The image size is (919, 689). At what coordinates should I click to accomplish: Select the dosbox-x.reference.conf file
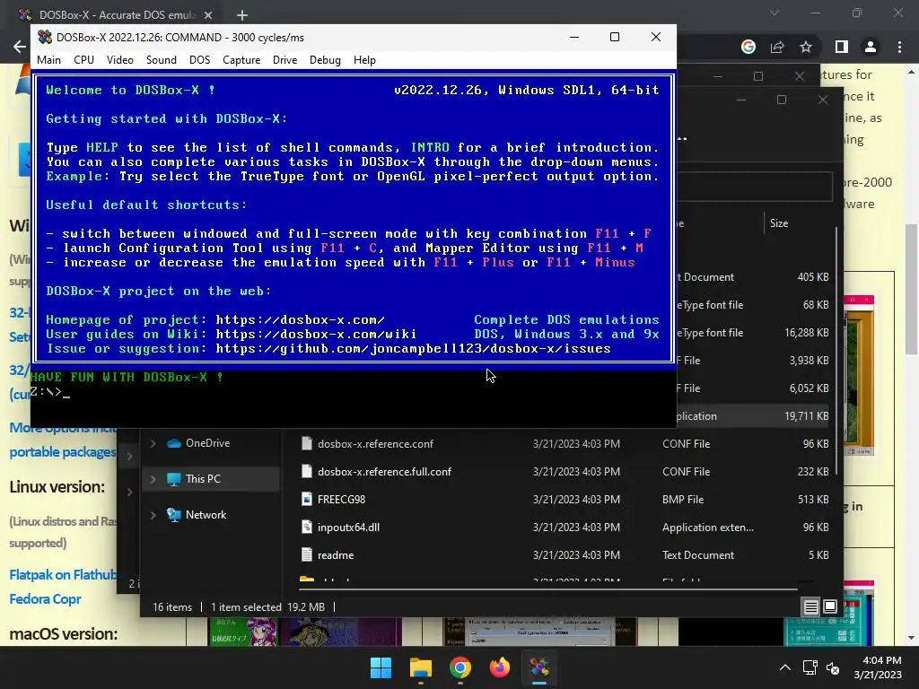(375, 443)
